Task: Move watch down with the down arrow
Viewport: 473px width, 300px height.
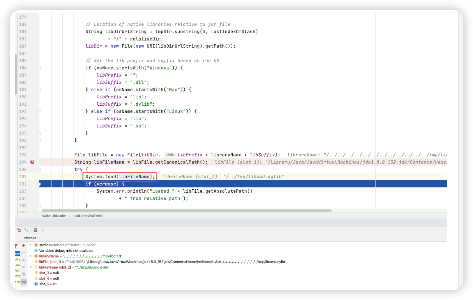Action: pos(24,267)
